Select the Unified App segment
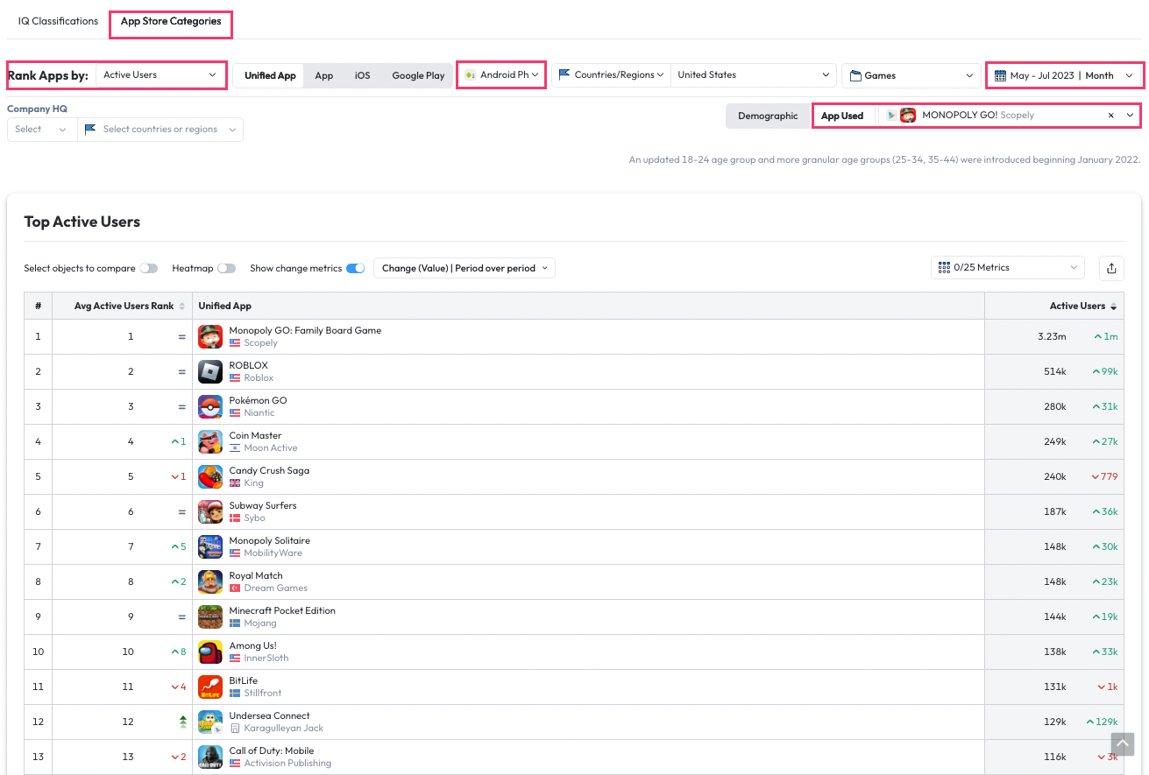 click(270, 75)
